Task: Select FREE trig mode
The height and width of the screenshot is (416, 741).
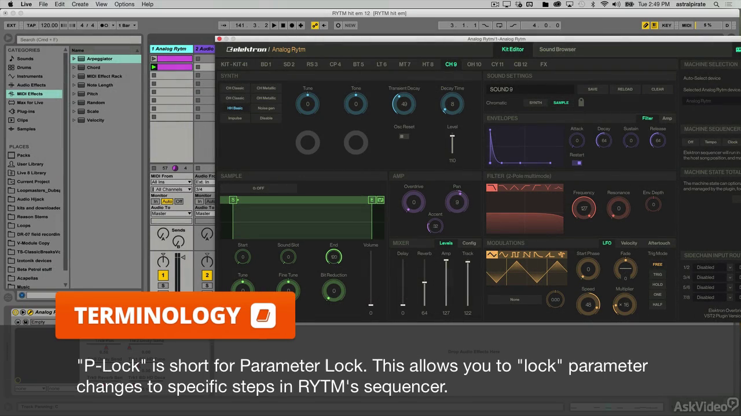Action: (658, 265)
